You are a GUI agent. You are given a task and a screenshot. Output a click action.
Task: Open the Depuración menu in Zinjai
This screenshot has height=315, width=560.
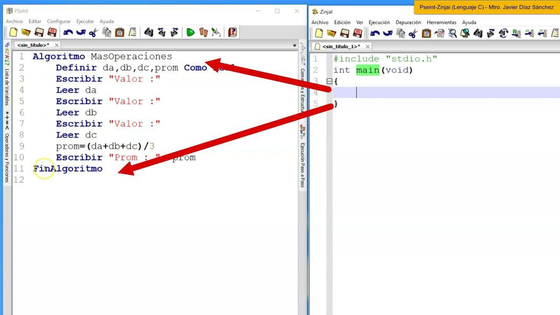[408, 22]
